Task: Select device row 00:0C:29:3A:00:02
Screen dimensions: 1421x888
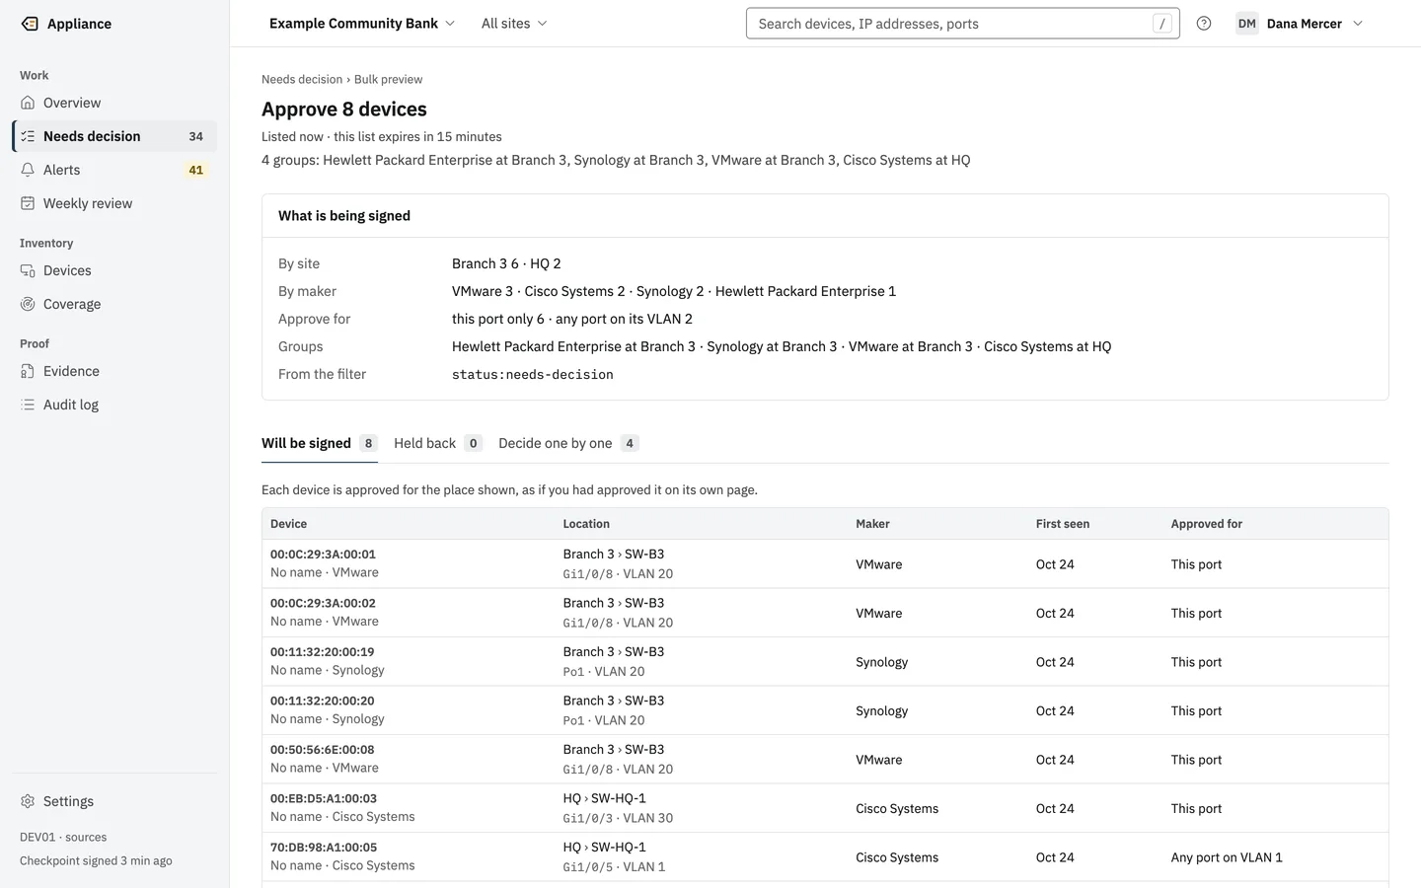Action: 825,613
